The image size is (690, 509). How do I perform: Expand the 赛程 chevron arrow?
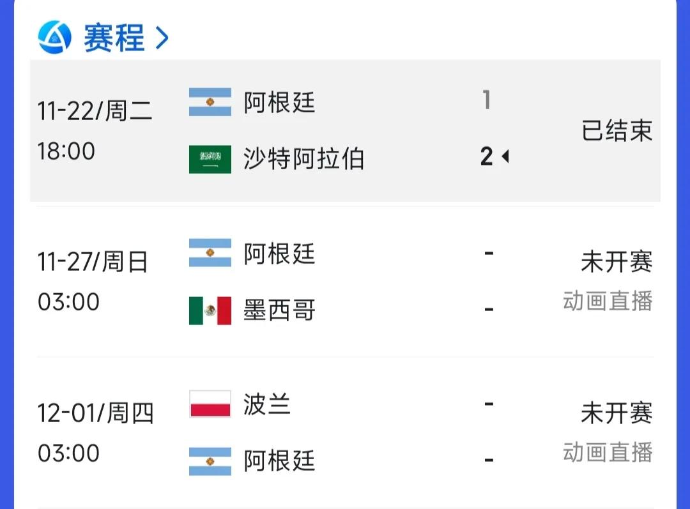tap(162, 38)
